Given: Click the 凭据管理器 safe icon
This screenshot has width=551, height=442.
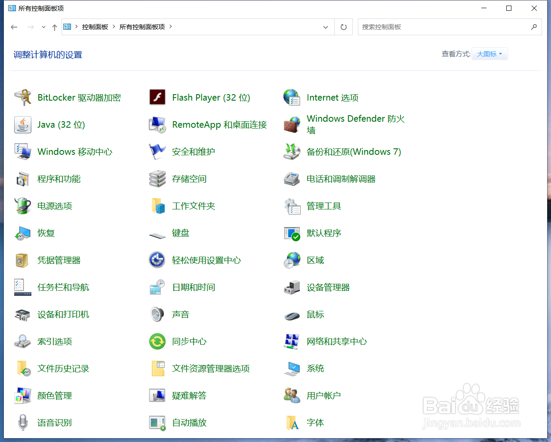Looking at the screenshot, I should (23, 260).
